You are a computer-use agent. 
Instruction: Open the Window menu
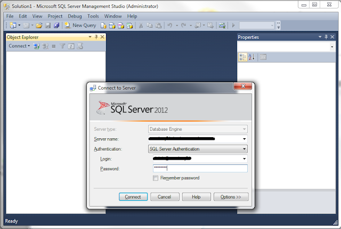[113, 17]
